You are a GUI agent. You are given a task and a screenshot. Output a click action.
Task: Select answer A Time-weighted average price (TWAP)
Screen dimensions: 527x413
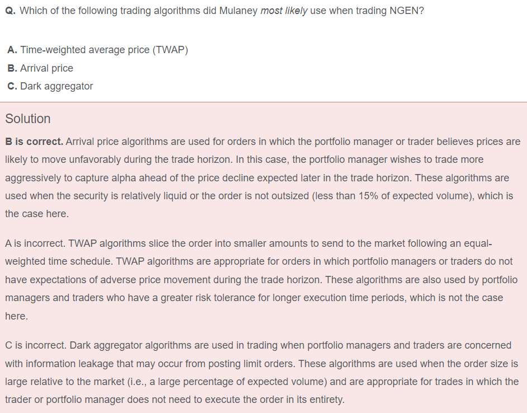(97, 50)
